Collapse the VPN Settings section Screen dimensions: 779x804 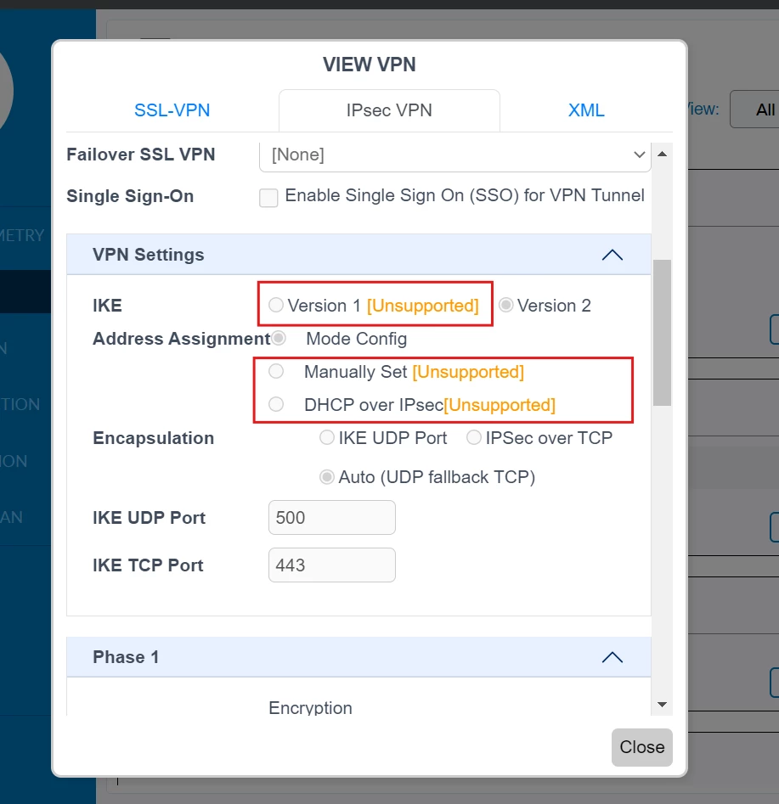pyautogui.click(x=612, y=255)
